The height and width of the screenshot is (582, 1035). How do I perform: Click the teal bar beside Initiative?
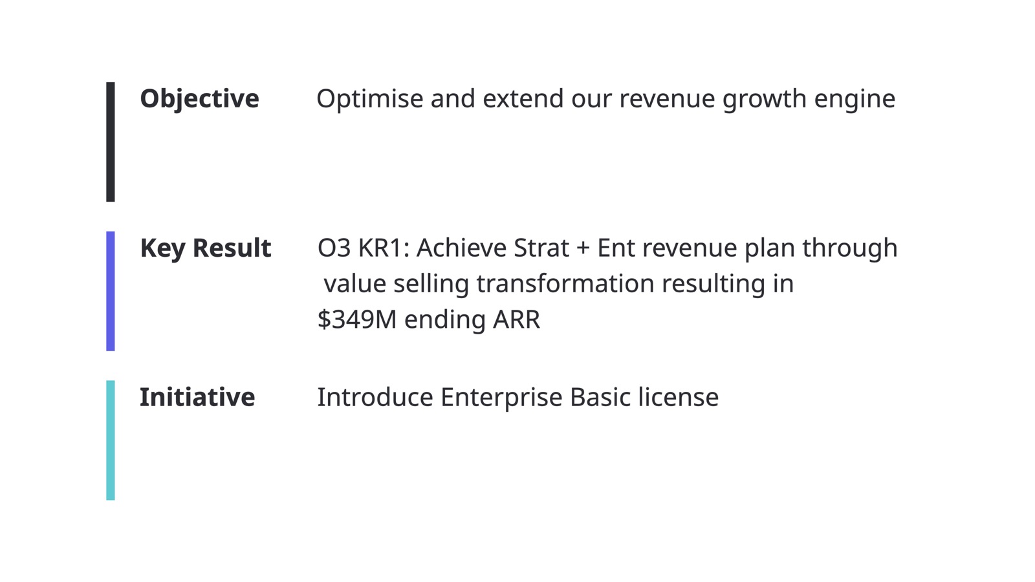pos(111,440)
